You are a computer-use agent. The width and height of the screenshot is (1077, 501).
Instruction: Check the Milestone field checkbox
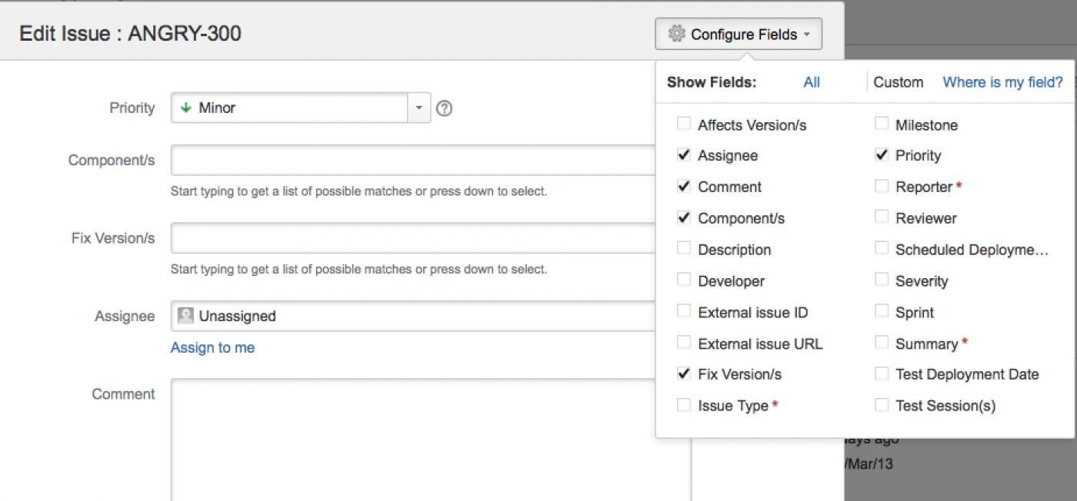(882, 124)
